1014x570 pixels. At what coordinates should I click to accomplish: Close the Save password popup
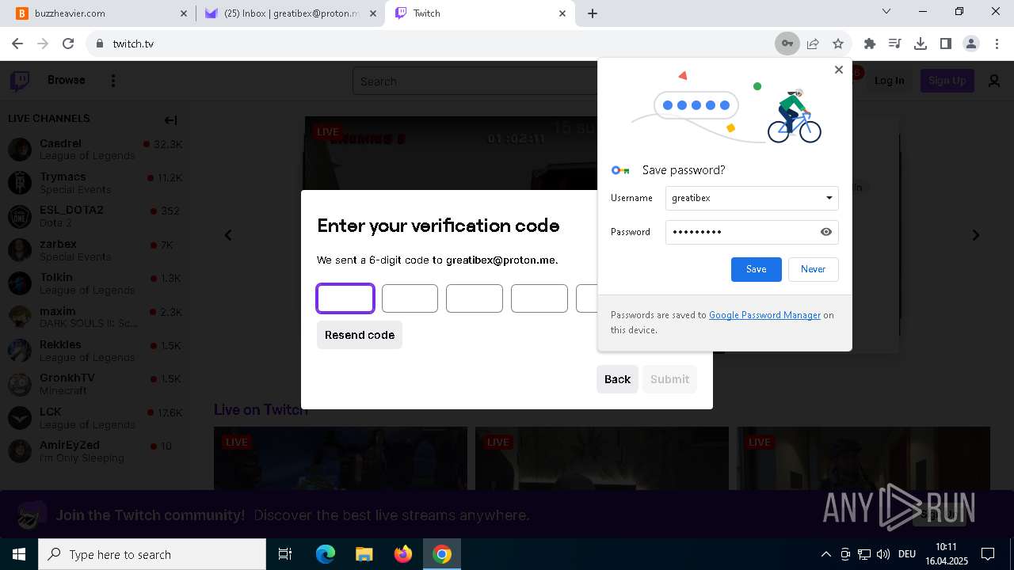[x=839, y=70]
